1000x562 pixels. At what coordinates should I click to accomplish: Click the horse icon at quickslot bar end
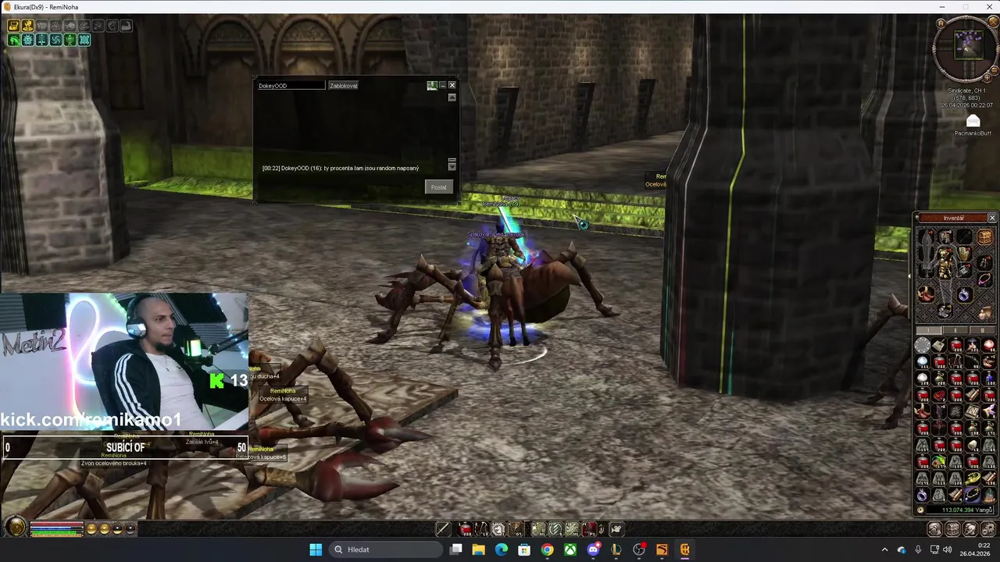[x=616, y=529]
